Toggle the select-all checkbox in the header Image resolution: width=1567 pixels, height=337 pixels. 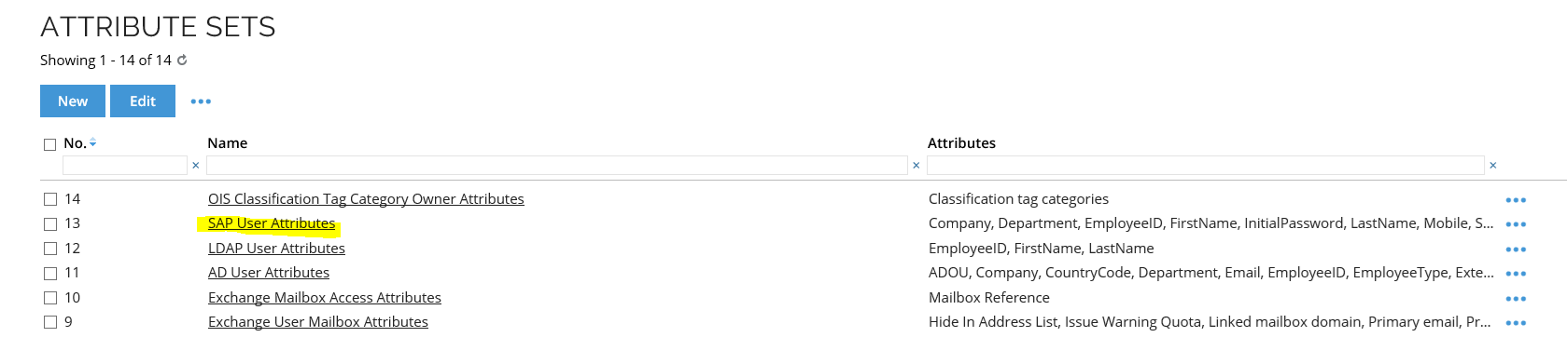[50, 144]
